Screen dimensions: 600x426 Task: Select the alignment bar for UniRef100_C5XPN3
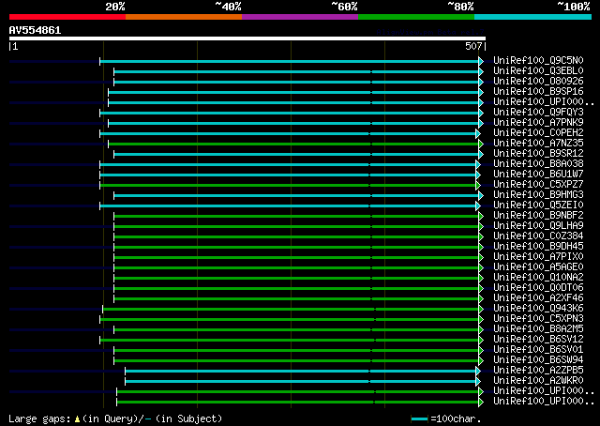[x=290, y=319]
